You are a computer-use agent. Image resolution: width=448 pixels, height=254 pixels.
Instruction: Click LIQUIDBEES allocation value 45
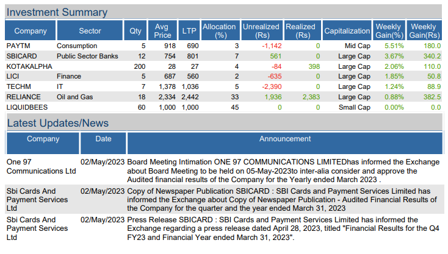235,107
